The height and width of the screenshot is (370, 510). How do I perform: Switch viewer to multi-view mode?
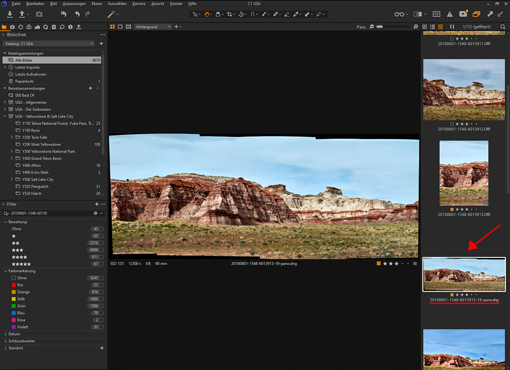112,27
